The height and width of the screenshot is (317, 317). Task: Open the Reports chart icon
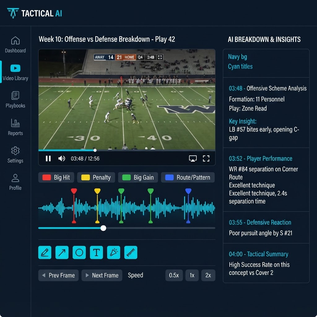click(x=15, y=123)
